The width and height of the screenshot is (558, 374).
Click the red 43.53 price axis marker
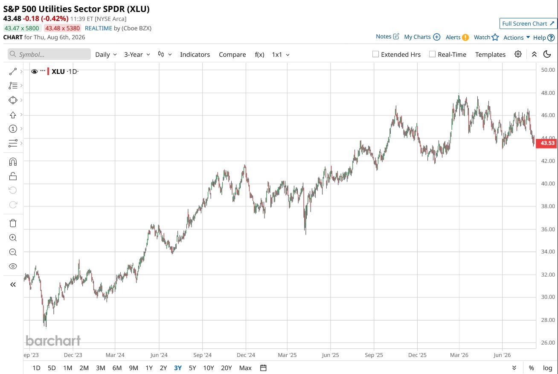tap(547, 143)
